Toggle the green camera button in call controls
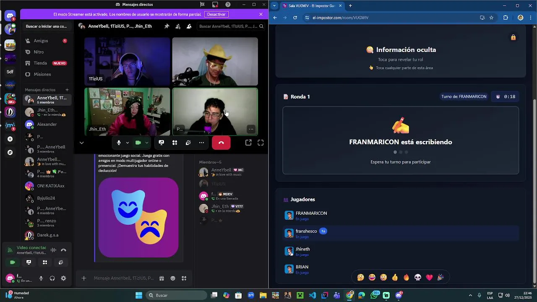Image resolution: width=537 pixels, height=302 pixels. [138, 143]
